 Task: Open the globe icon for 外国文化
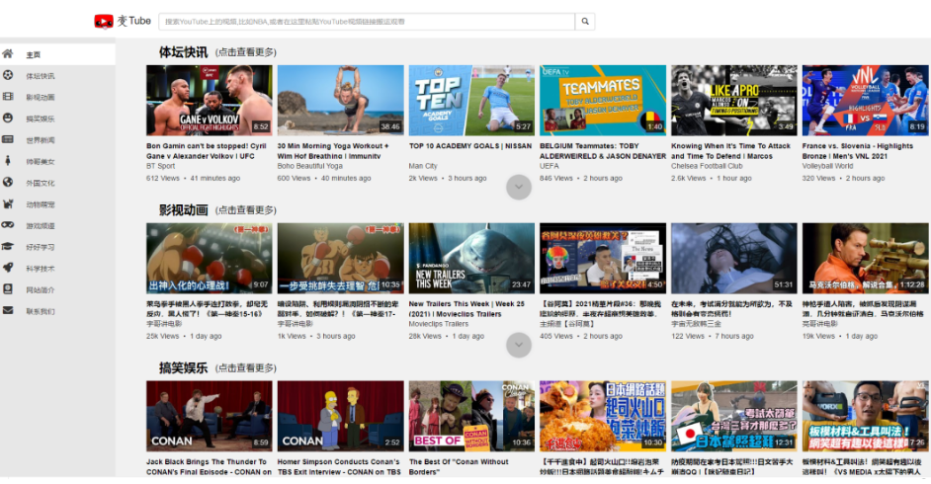coord(8,182)
